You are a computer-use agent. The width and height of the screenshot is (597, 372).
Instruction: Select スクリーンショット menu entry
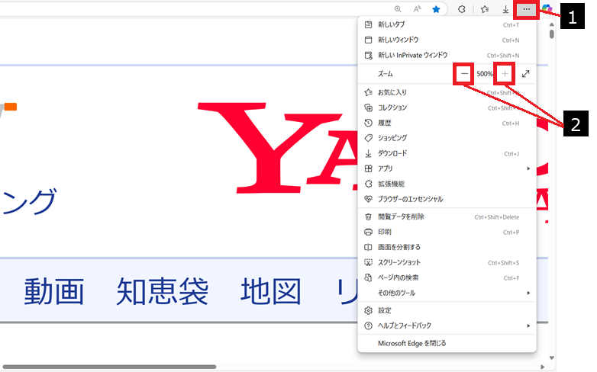point(447,262)
